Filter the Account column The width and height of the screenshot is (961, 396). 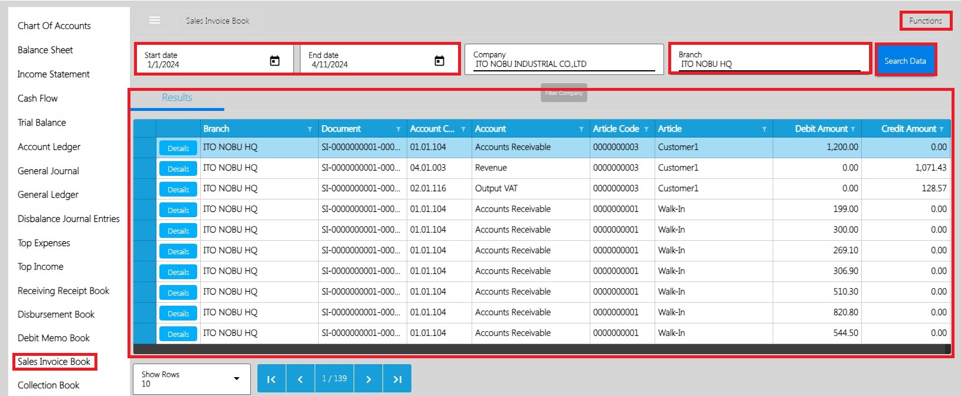click(x=581, y=129)
